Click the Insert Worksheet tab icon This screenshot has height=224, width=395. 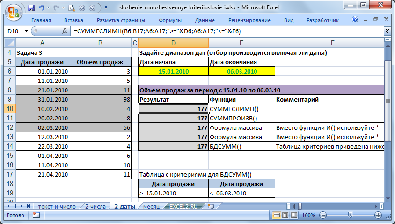point(211,206)
